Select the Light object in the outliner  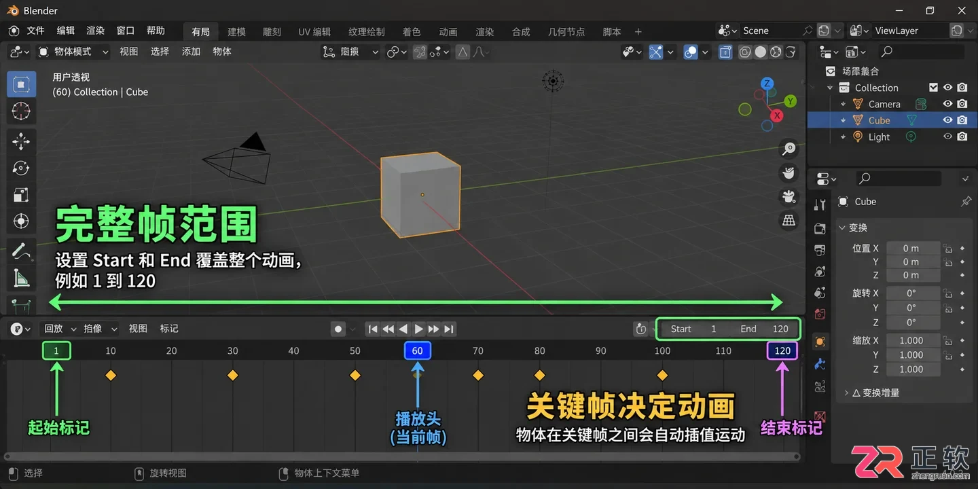click(879, 137)
